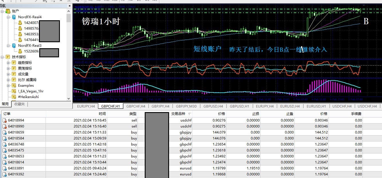This screenshot has width=382, height=178.
Task: Switch to the 收藏夹 navigator tab
Action: (19, 104)
